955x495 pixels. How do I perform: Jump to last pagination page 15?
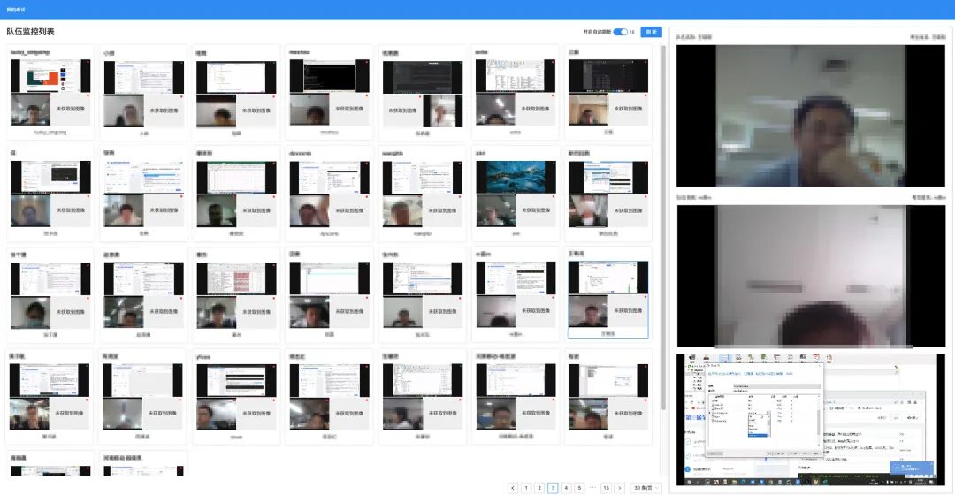coord(606,488)
